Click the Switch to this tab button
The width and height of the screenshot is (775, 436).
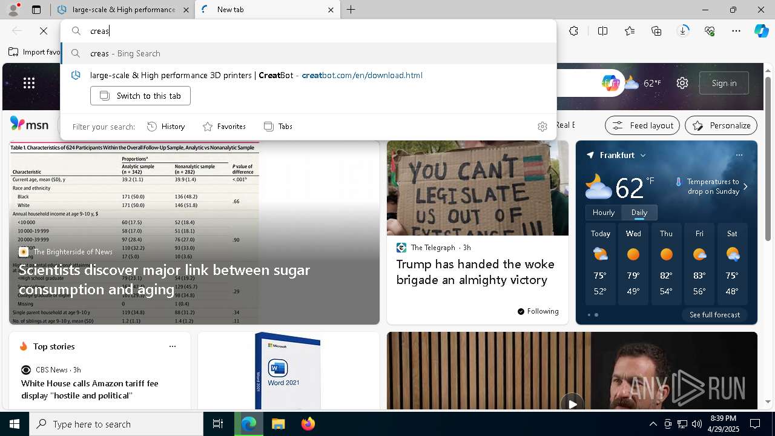tap(140, 96)
